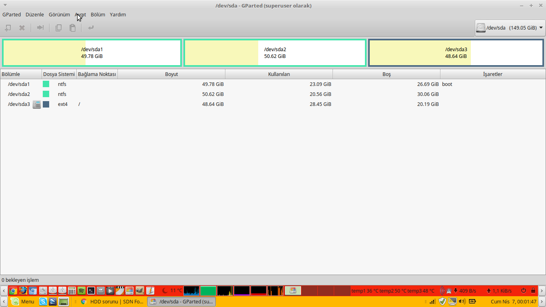546x307 pixels.
Task: Click the keys icon beside /dev/sda3
Action: 37,104
